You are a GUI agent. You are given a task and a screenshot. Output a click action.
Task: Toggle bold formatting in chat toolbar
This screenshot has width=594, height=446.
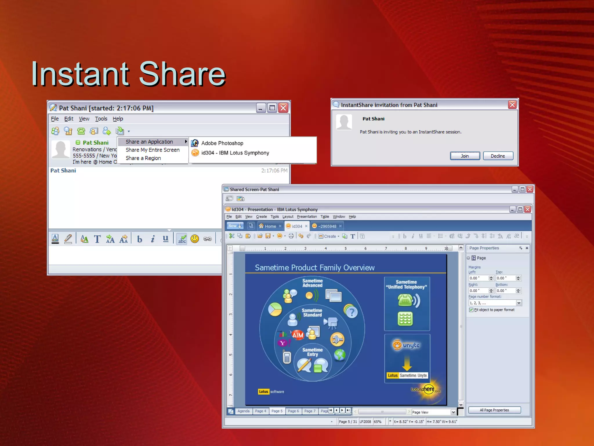140,239
